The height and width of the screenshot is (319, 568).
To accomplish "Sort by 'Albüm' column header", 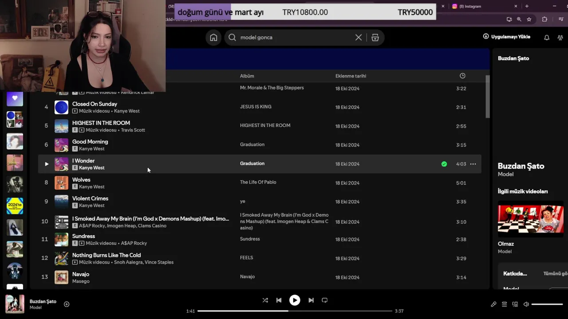I will pos(247,76).
